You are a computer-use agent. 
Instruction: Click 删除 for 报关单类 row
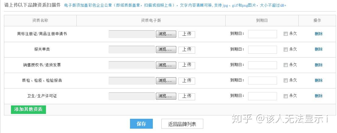(x=318, y=49)
